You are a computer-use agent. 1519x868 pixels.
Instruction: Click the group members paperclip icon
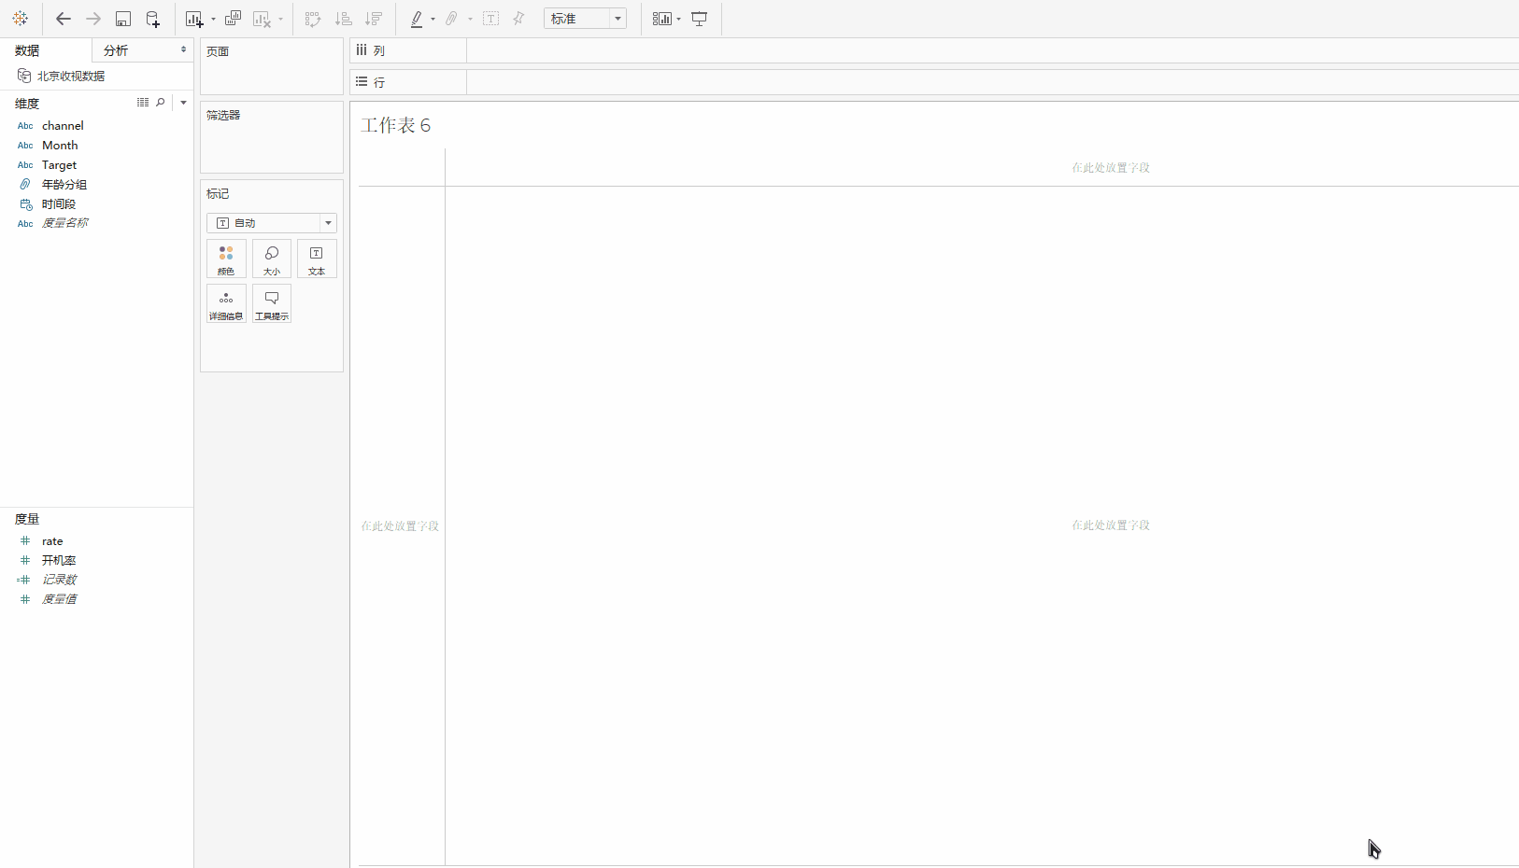452,19
